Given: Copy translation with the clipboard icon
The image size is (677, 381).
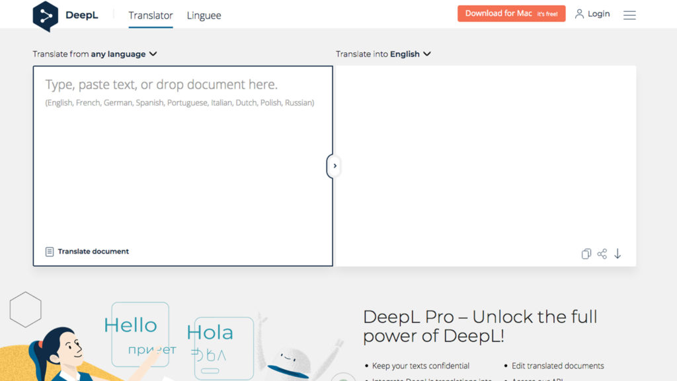Looking at the screenshot, I should [x=586, y=254].
